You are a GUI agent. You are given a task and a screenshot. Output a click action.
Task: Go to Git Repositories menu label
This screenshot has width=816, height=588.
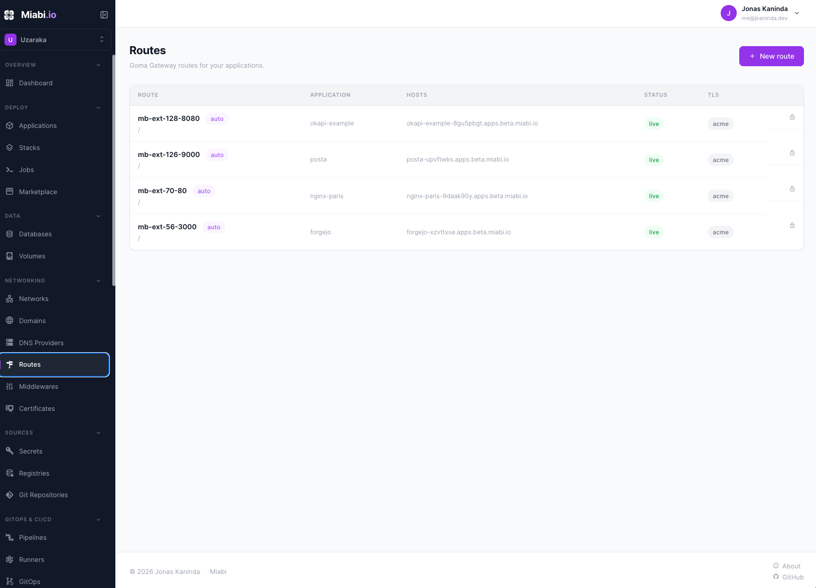coord(43,495)
